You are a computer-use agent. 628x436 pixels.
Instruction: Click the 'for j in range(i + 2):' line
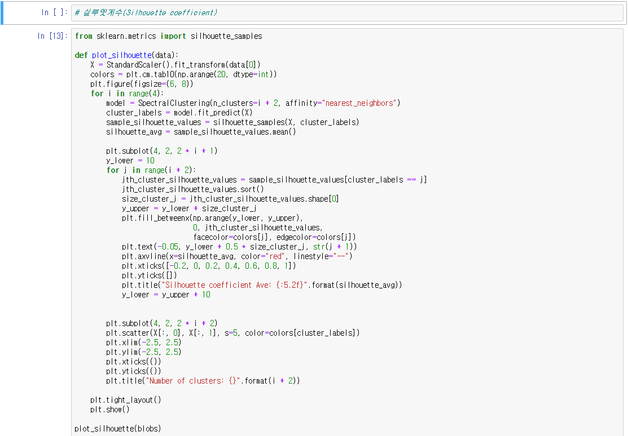(x=151, y=170)
